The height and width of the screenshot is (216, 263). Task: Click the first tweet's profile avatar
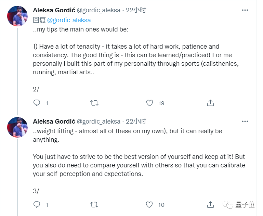coord(17,16)
